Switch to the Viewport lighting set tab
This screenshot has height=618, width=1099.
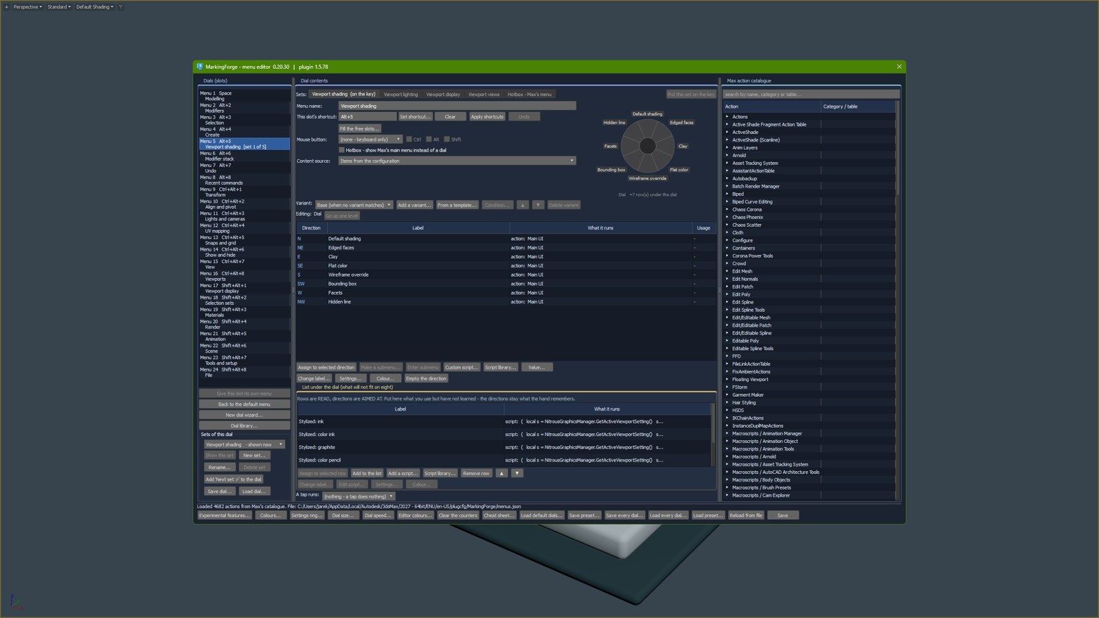pos(400,94)
